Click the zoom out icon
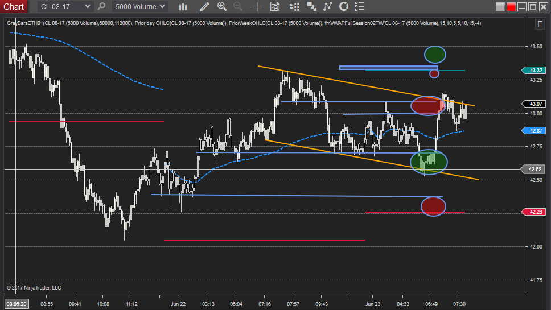Image resolution: width=551 pixels, height=310 pixels. tap(238, 6)
